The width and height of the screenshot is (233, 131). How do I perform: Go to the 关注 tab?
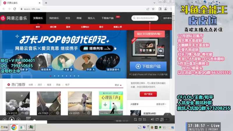coord(68,18)
